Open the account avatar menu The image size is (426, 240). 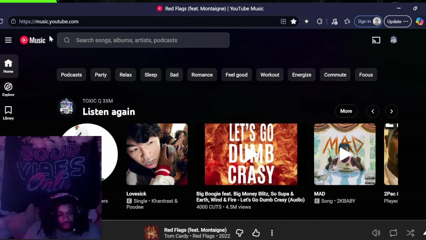click(x=394, y=40)
